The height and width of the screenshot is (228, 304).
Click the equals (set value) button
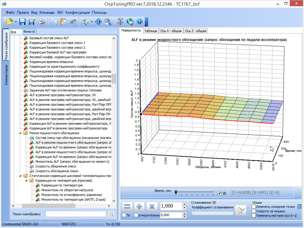tap(127, 207)
